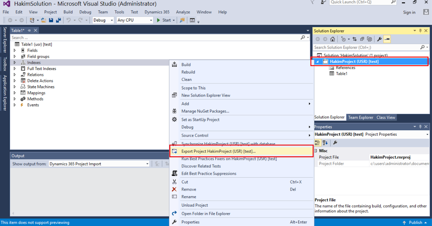Click Sync with Active Document in Solution Explorer
The image size is (432, 226).
[355, 39]
